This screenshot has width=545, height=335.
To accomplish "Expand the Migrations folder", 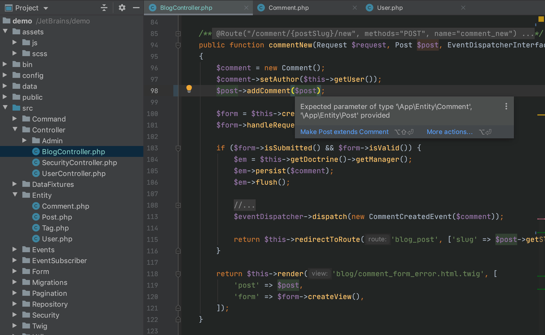I will pyautogui.click(x=15, y=282).
